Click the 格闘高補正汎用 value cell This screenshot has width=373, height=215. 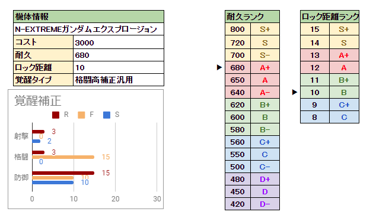pyautogui.click(x=119, y=80)
